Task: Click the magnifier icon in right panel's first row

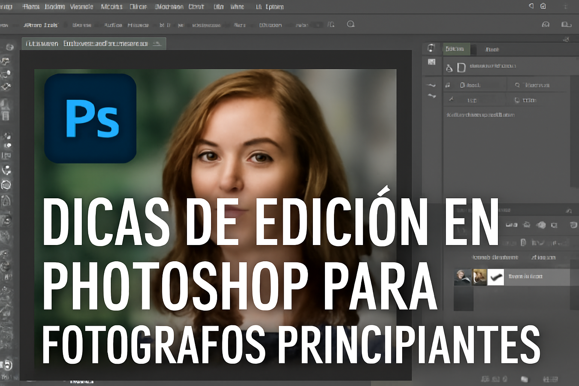Action: pyautogui.click(x=518, y=85)
